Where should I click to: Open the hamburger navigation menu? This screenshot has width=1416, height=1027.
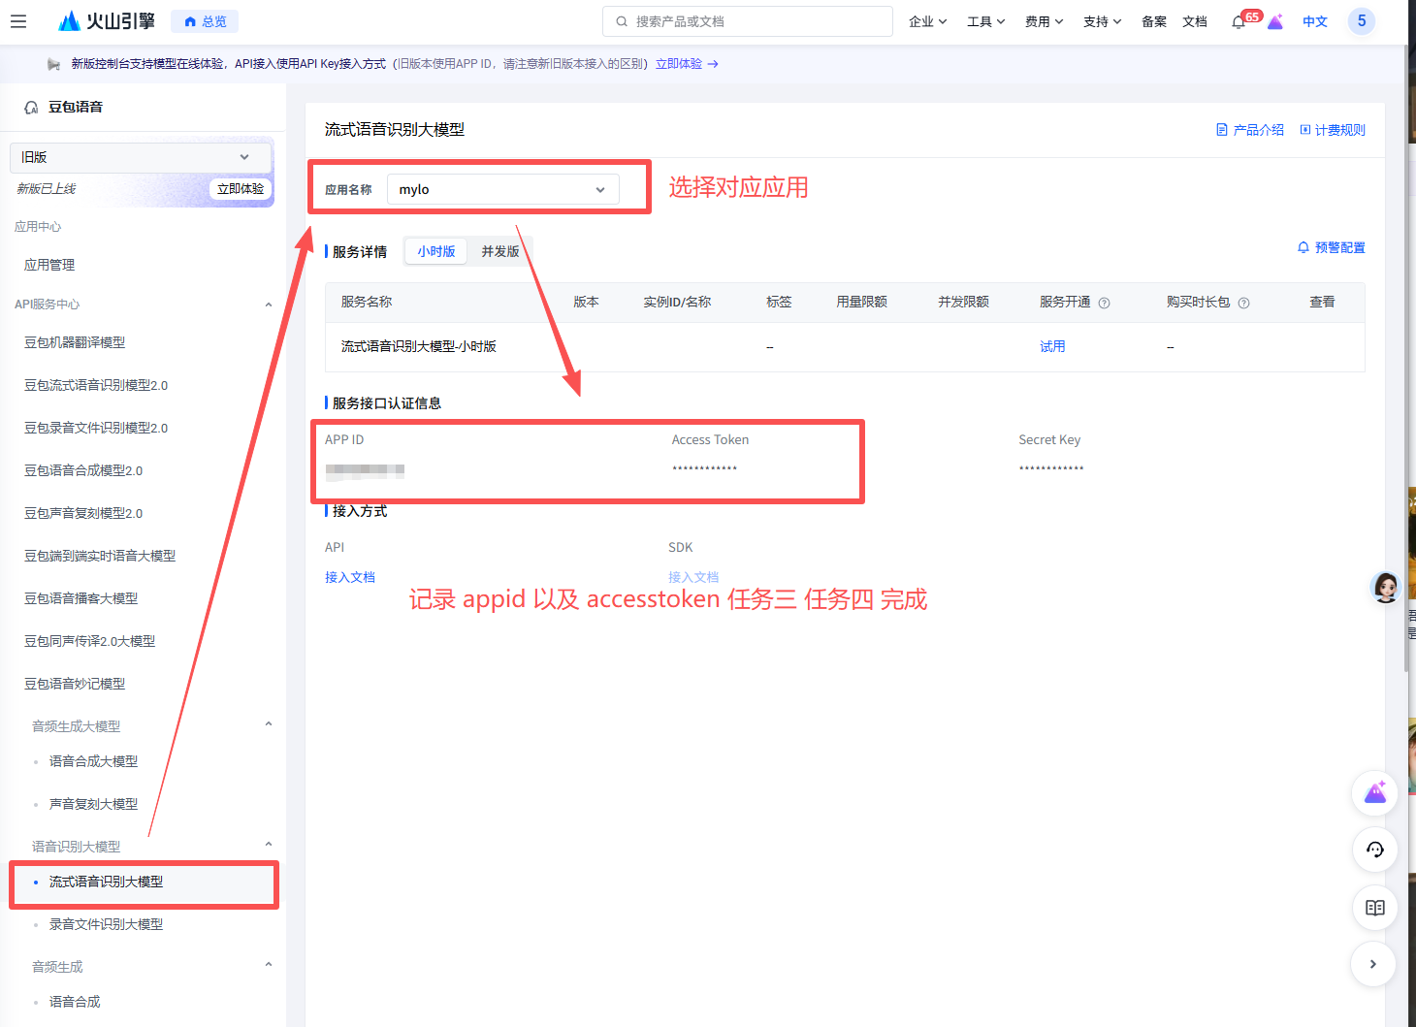[18, 21]
